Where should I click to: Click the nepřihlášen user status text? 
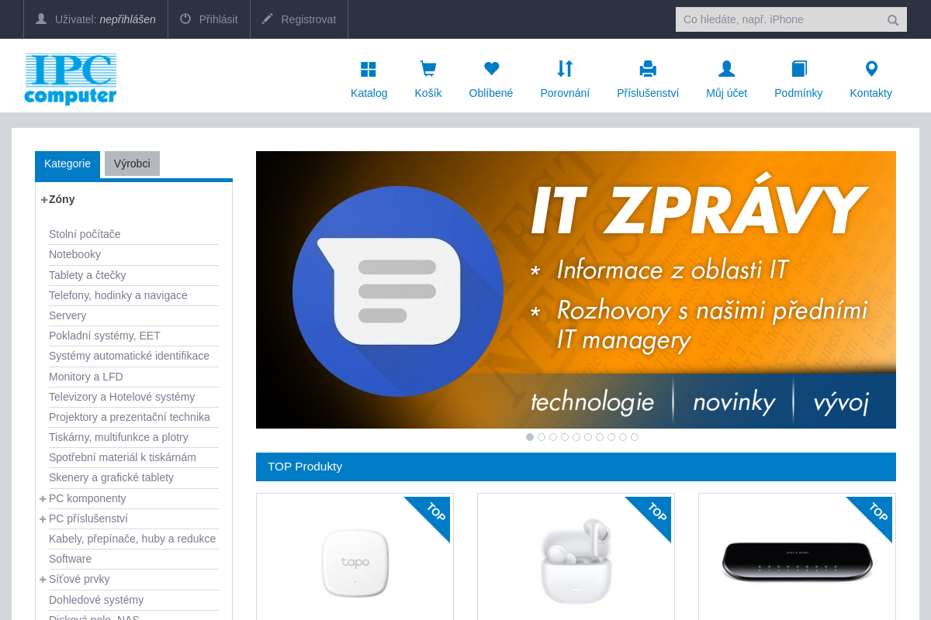[128, 19]
